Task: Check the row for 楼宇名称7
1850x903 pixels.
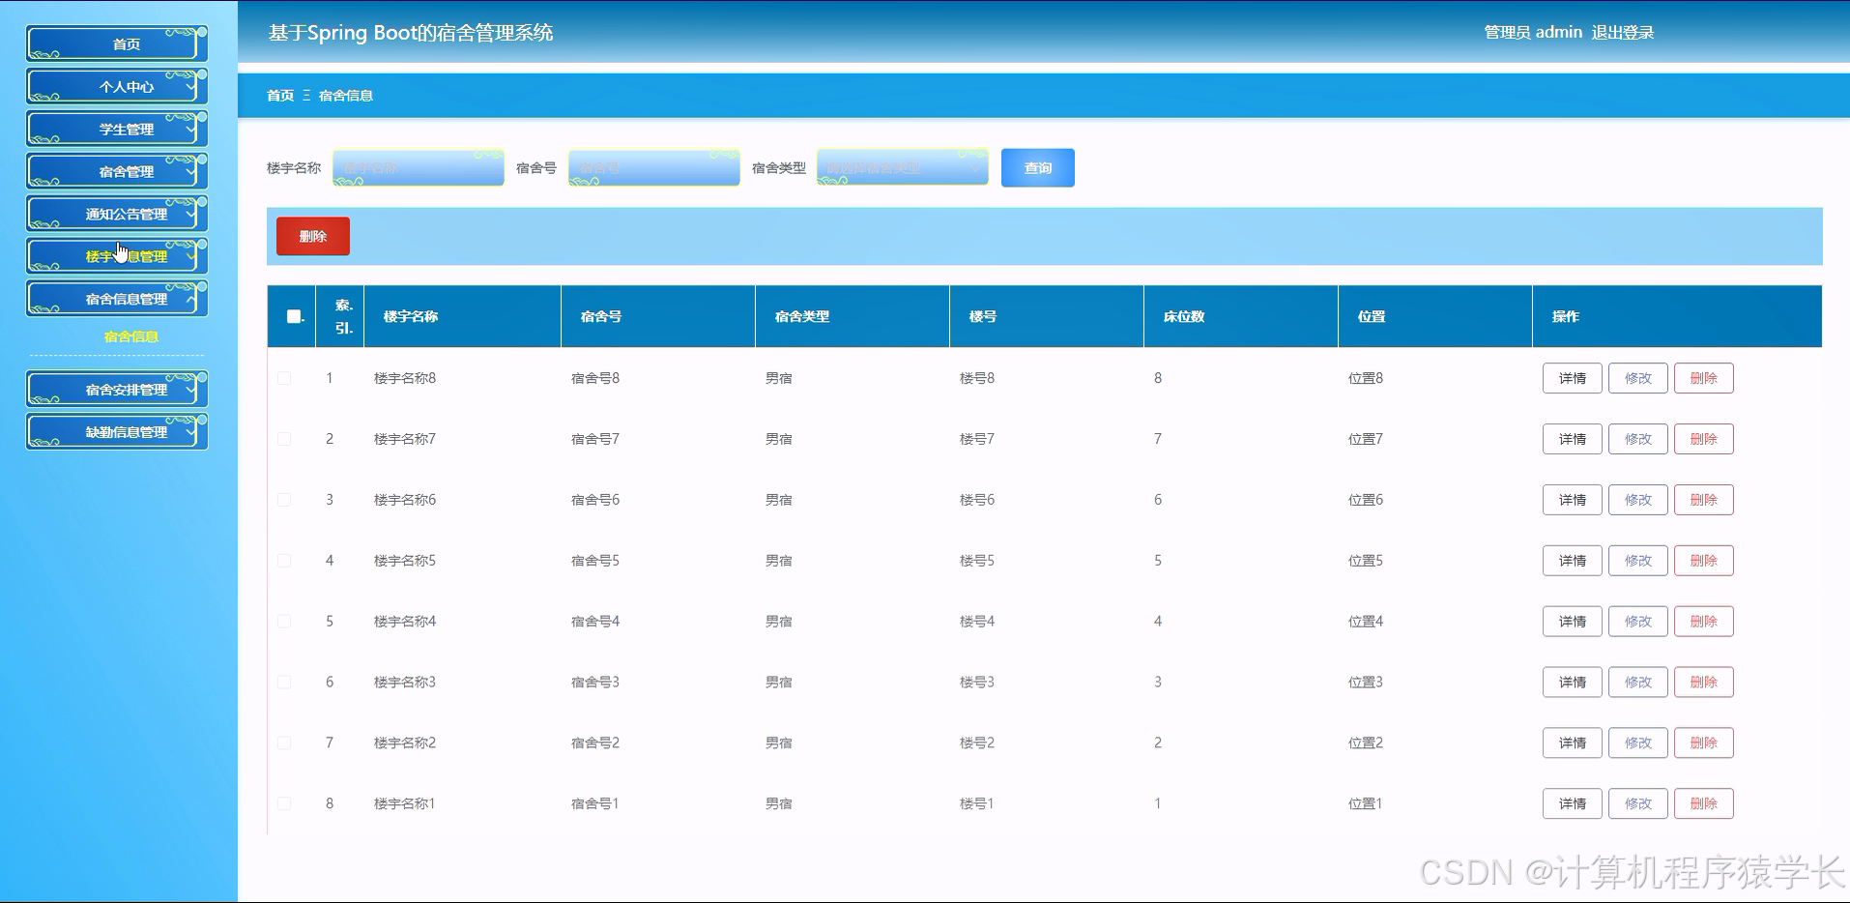Action: pos(284,439)
